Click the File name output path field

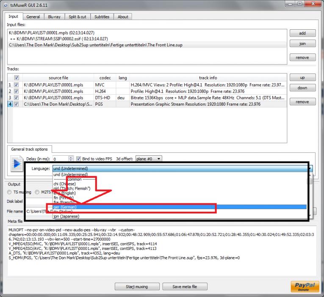point(40,211)
